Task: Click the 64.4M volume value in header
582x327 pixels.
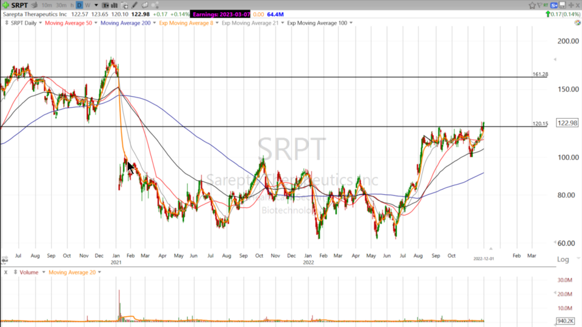Action: [275, 14]
